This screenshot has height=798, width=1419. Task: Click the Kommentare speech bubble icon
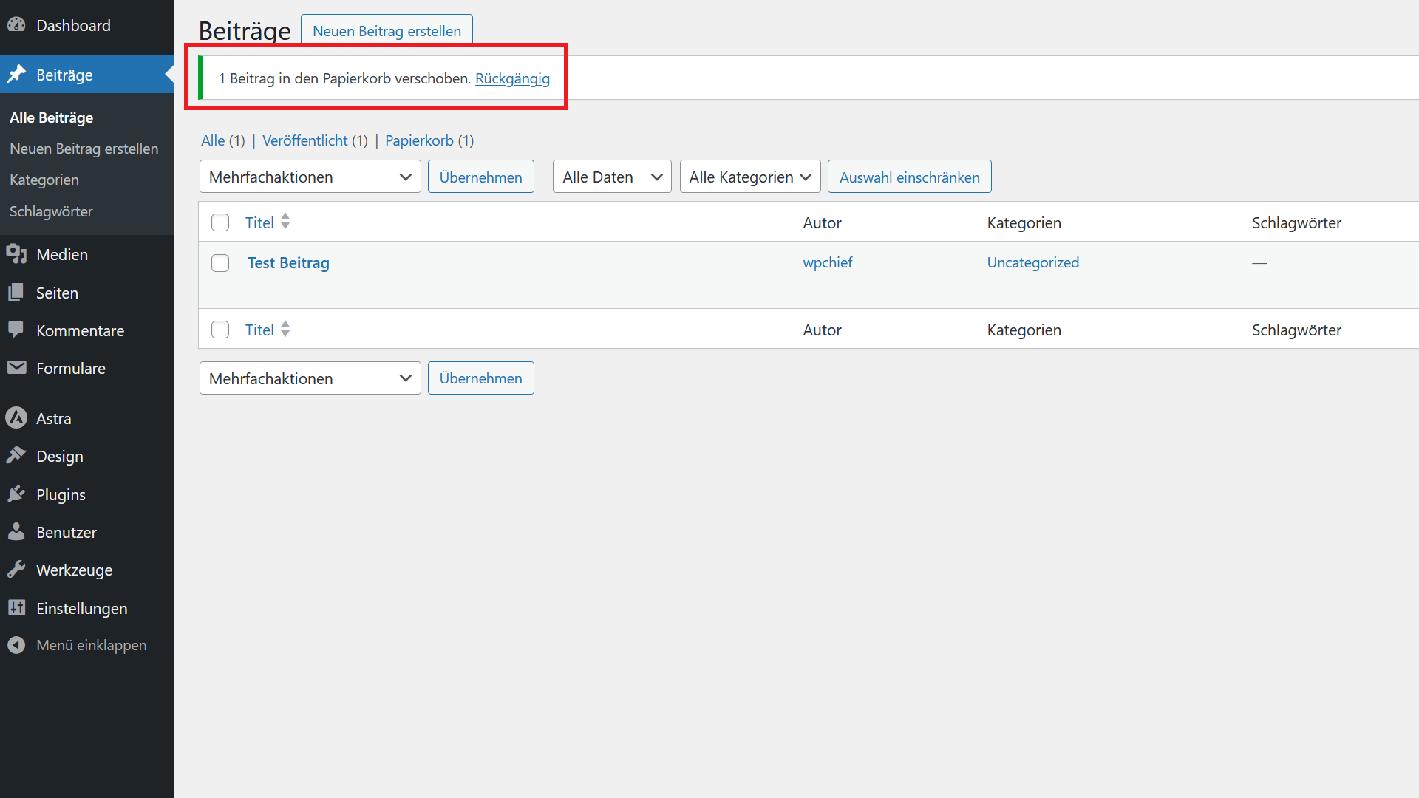(16, 330)
